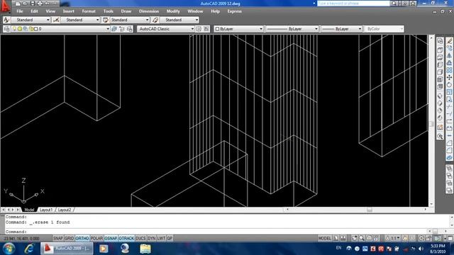Screen dimensions: 454x255
Task: Expand the Text Style Standard dropdown
Action: (x=48, y=20)
